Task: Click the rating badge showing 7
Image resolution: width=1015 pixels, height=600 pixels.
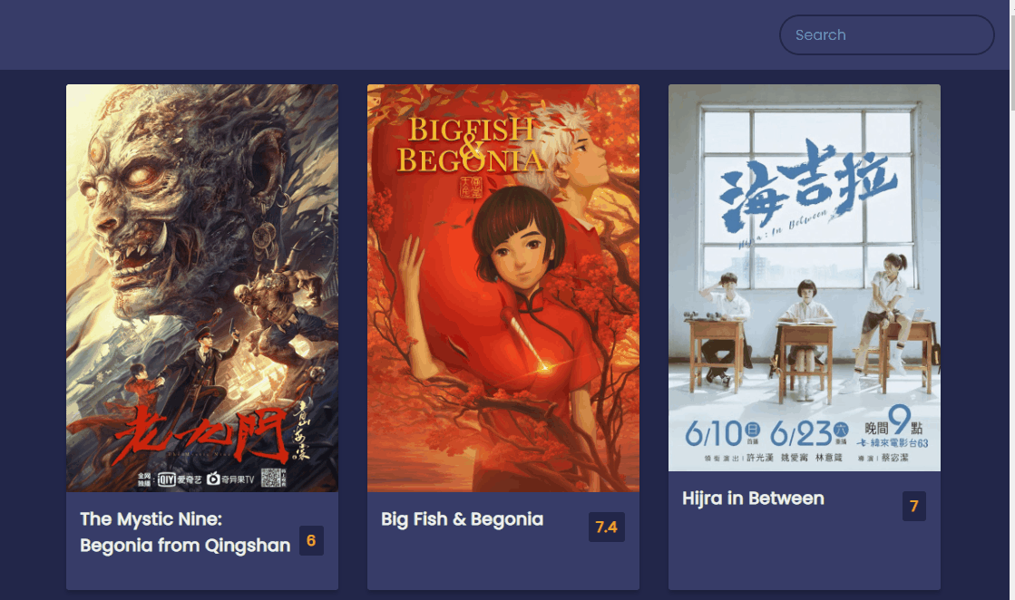Action: point(914,507)
